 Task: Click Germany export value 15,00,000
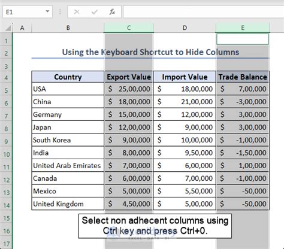129,114
